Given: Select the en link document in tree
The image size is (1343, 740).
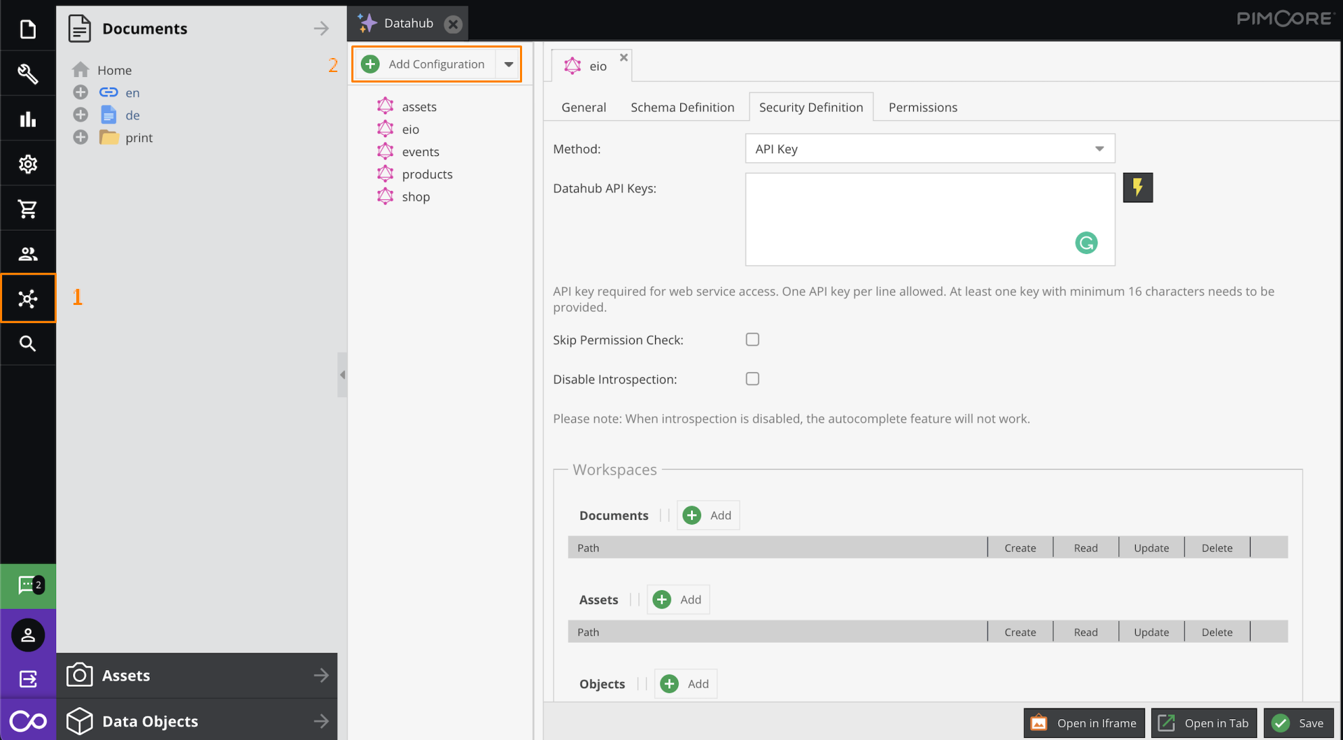Looking at the screenshot, I should (132, 92).
